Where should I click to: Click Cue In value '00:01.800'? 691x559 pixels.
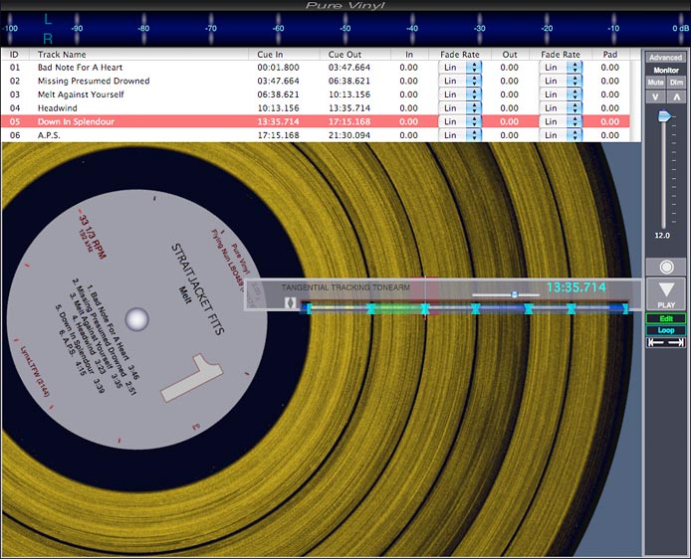click(278, 68)
